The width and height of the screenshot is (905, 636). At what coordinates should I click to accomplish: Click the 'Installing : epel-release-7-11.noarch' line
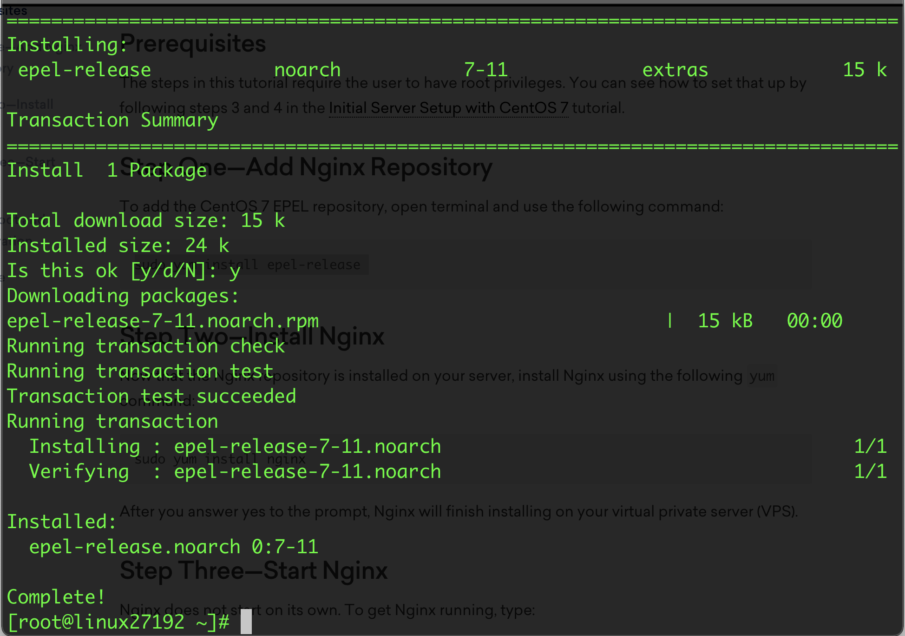coord(235,447)
